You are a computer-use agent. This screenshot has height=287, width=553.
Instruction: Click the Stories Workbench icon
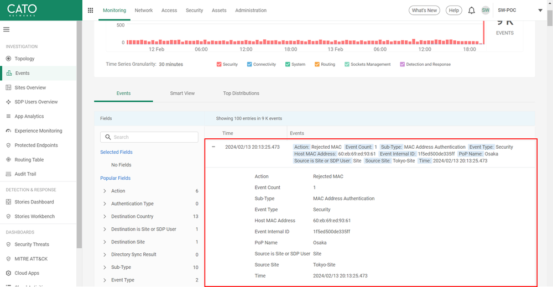point(8,216)
